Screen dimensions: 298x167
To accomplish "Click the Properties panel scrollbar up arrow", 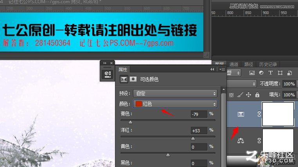I will (224, 89).
